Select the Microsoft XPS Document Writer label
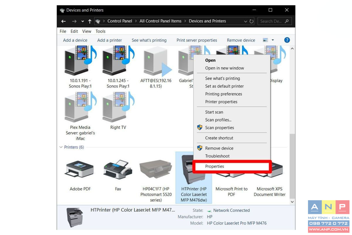The height and width of the screenshot is (235, 352). (x=270, y=192)
